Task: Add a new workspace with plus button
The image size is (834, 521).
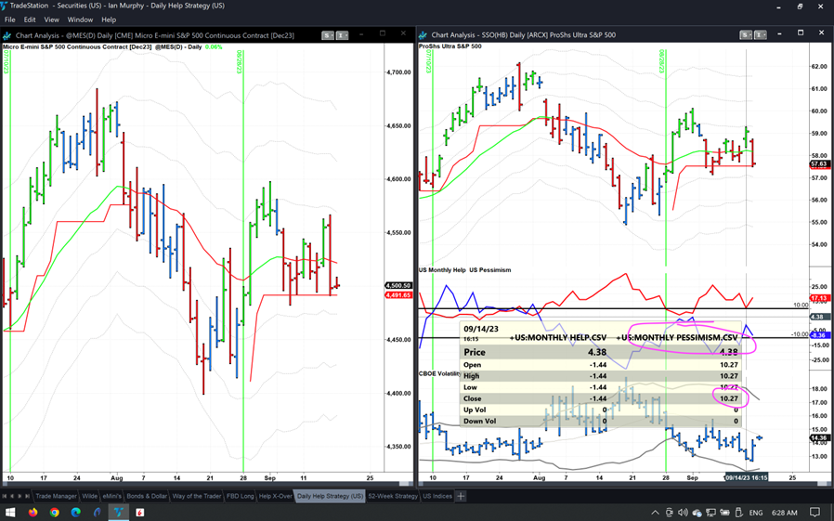Action: 461,496
